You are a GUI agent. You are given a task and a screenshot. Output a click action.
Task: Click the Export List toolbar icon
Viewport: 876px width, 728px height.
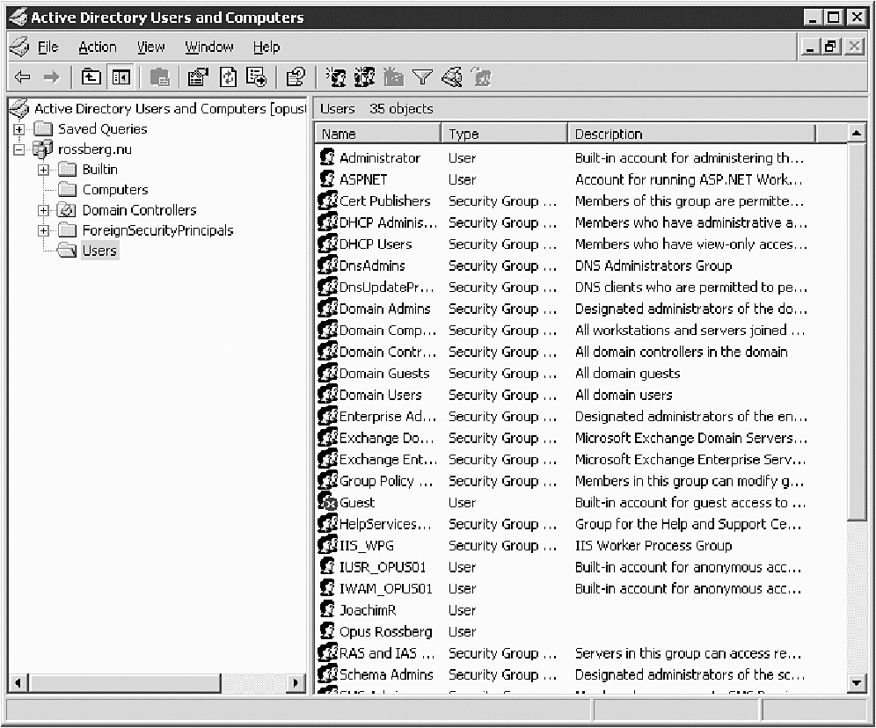coord(256,77)
